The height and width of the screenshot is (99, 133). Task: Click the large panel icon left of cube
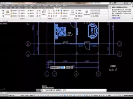(x=73, y=12)
